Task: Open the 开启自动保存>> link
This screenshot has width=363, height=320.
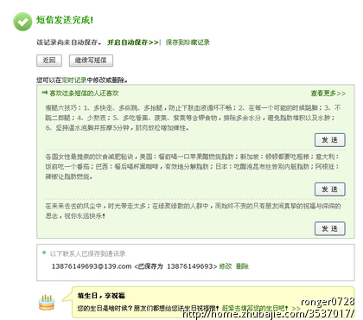Action: point(133,42)
